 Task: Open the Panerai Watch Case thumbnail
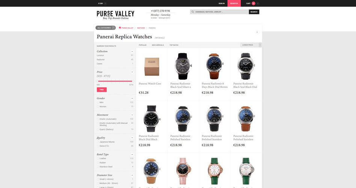click(152, 67)
